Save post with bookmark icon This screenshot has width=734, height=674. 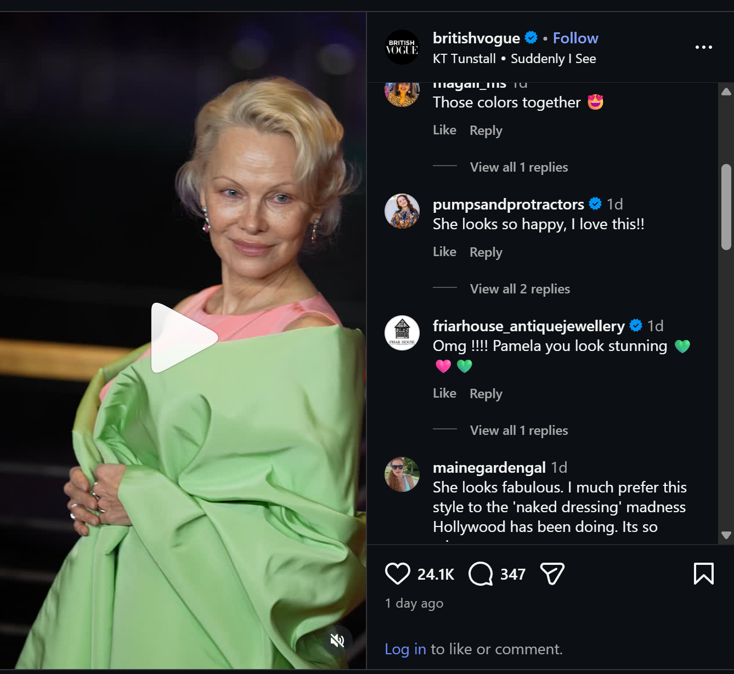point(703,574)
